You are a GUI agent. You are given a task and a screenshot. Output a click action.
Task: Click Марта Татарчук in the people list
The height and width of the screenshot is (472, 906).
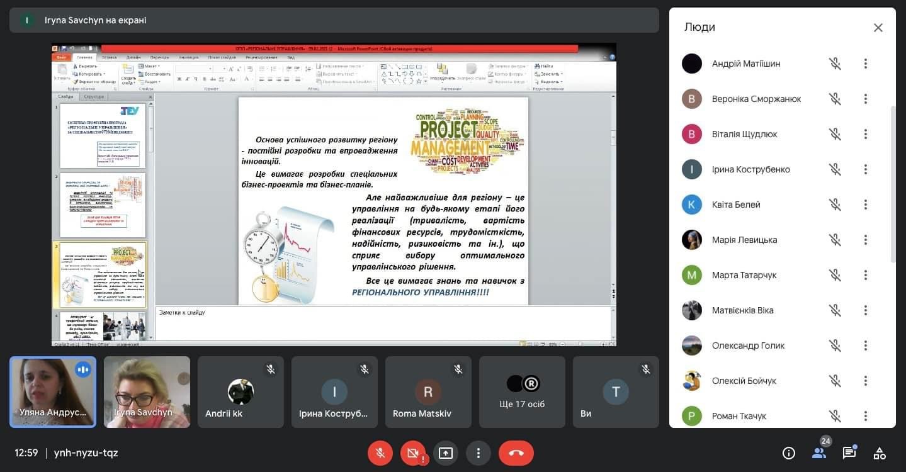pyautogui.click(x=744, y=275)
